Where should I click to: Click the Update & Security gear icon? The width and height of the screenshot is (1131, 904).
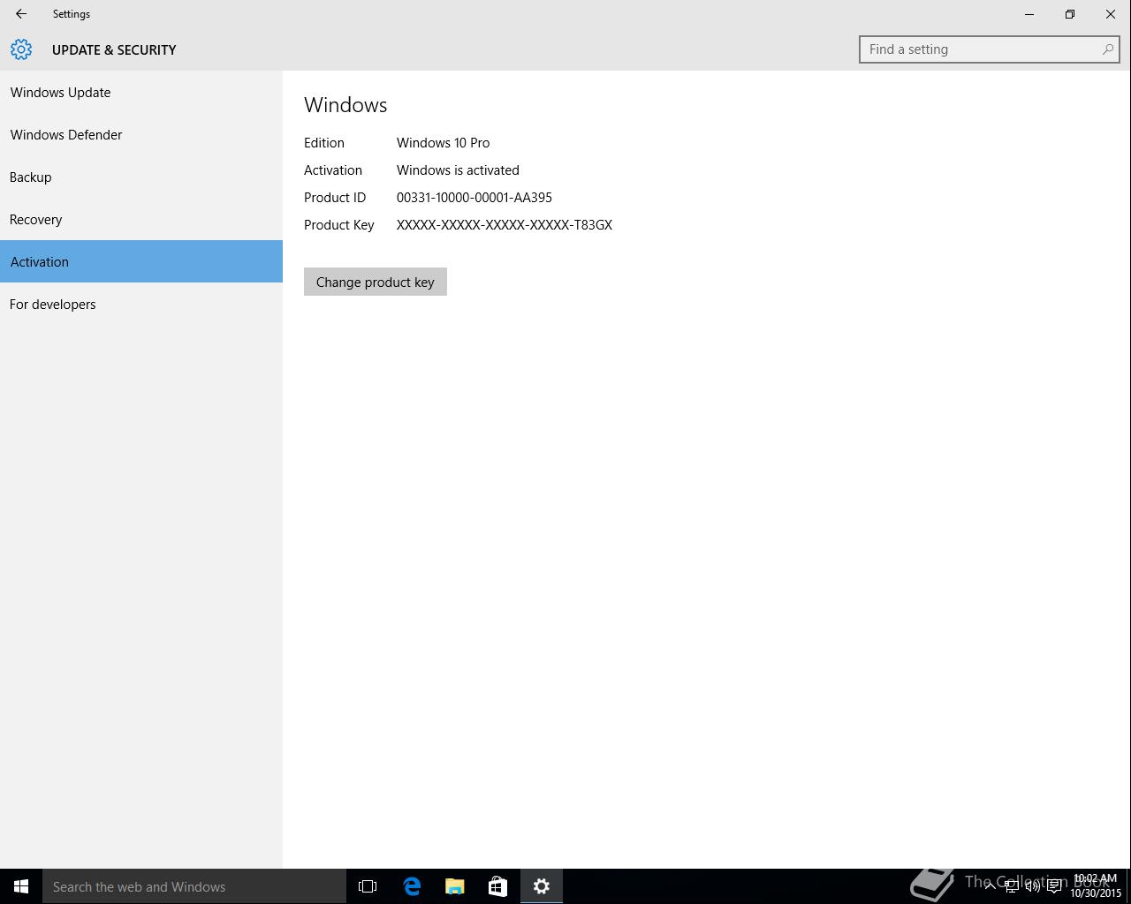click(21, 49)
